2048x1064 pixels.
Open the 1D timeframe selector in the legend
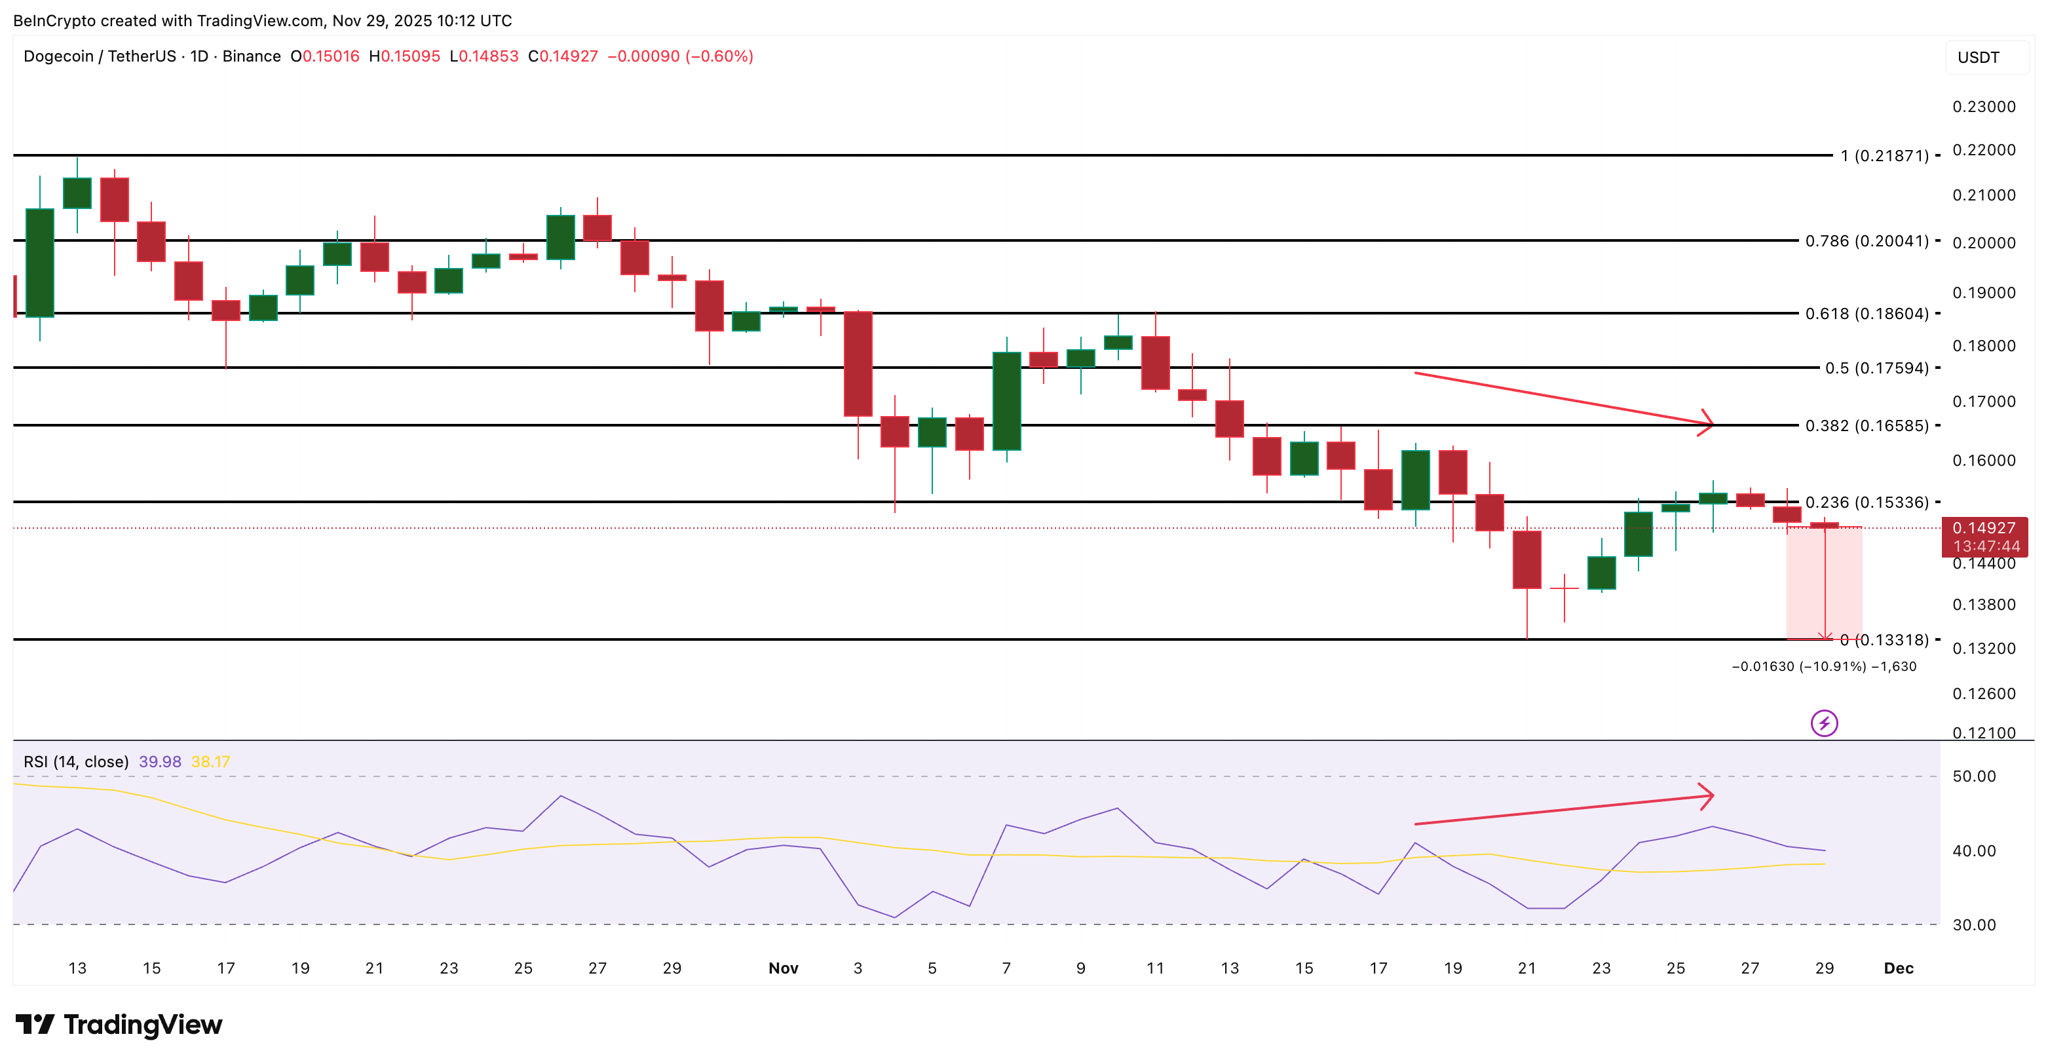[x=197, y=56]
